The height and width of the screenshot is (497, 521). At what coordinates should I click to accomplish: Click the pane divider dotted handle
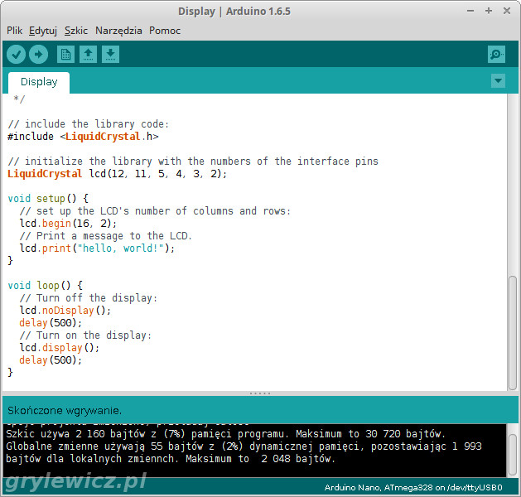click(x=260, y=393)
